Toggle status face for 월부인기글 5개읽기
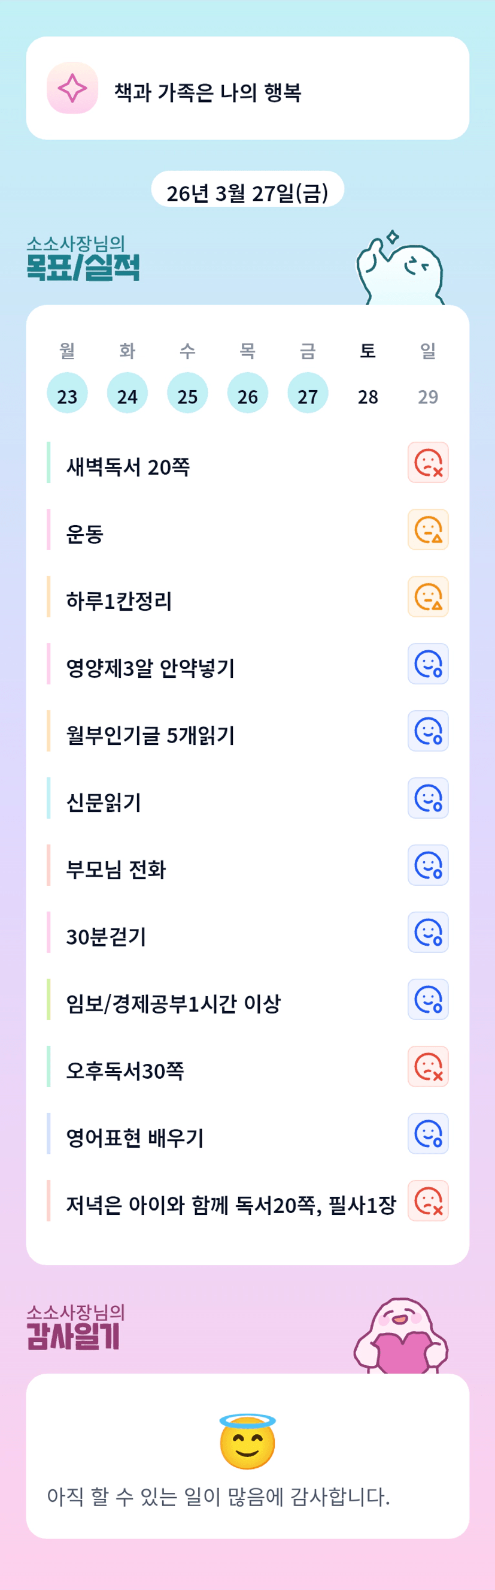This screenshot has width=495, height=1590. coord(428,731)
